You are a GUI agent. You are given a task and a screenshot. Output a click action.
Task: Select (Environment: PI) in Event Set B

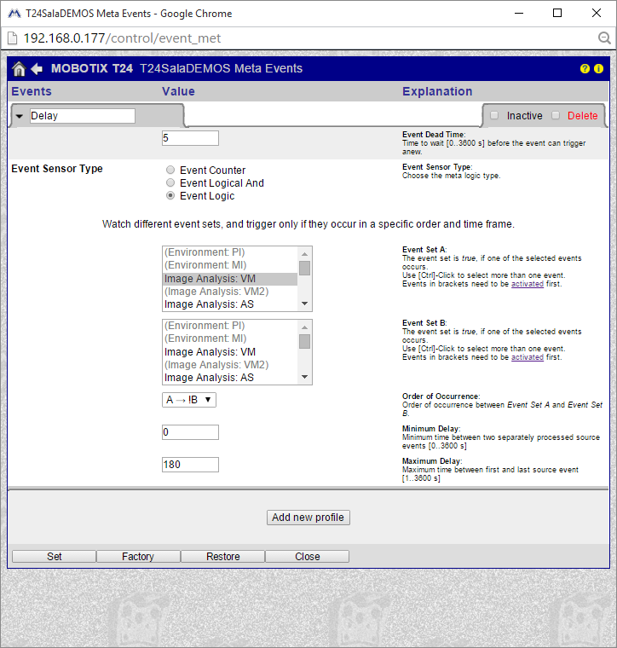pyautogui.click(x=230, y=326)
